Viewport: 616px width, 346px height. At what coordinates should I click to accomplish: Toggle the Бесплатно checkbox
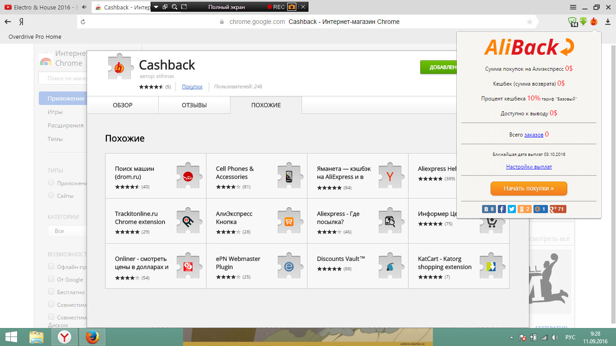pyautogui.click(x=51, y=291)
